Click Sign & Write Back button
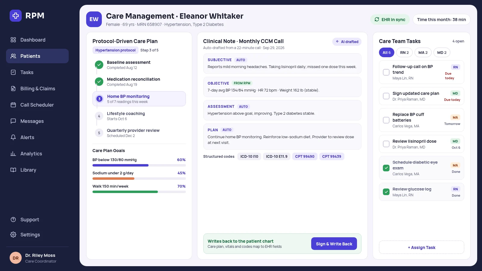This screenshot has width=482, height=271. (x=334, y=244)
